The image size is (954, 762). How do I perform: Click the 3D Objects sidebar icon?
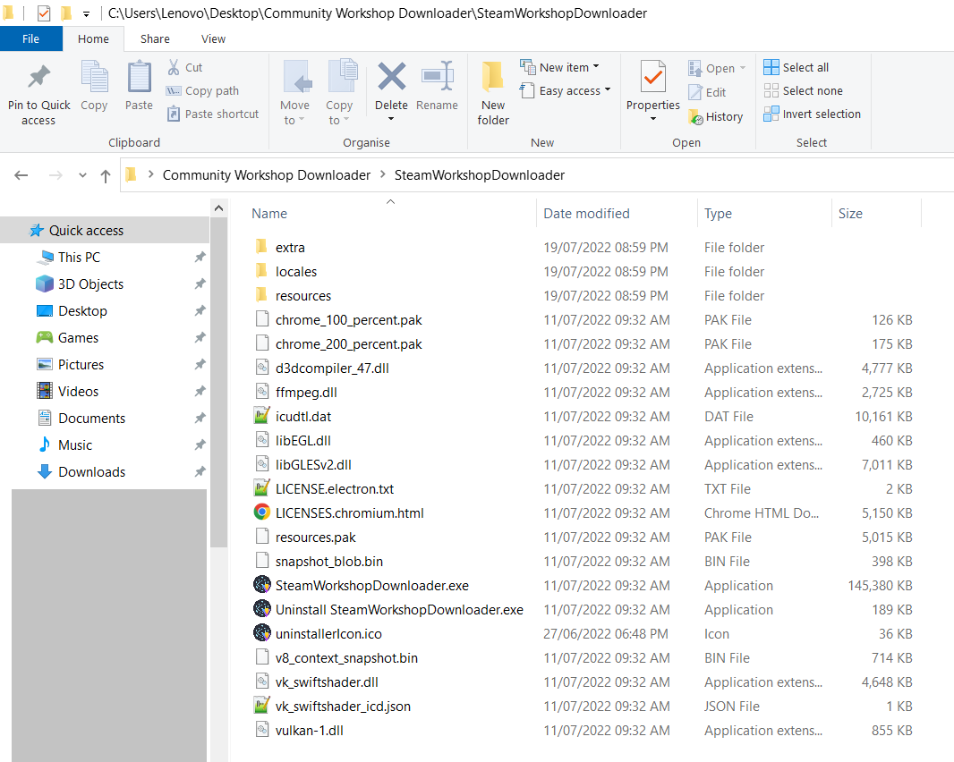point(45,284)
